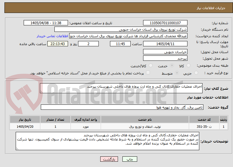
Task: Click the اطلاعات خدمات مورد نیاز section heading
Action: pos(208,97)
